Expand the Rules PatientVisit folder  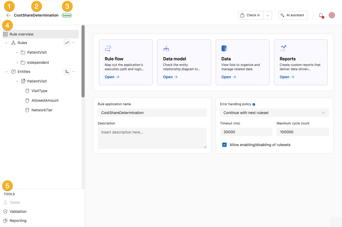[17, 52]
